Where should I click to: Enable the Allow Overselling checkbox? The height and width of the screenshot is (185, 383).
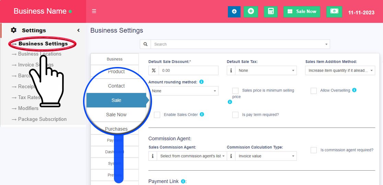[x=314, y=91]
